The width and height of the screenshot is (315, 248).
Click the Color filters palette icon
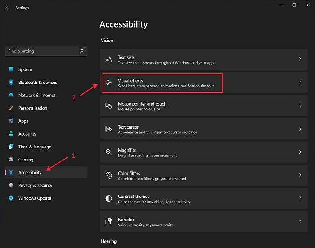(x=109, y=175)
